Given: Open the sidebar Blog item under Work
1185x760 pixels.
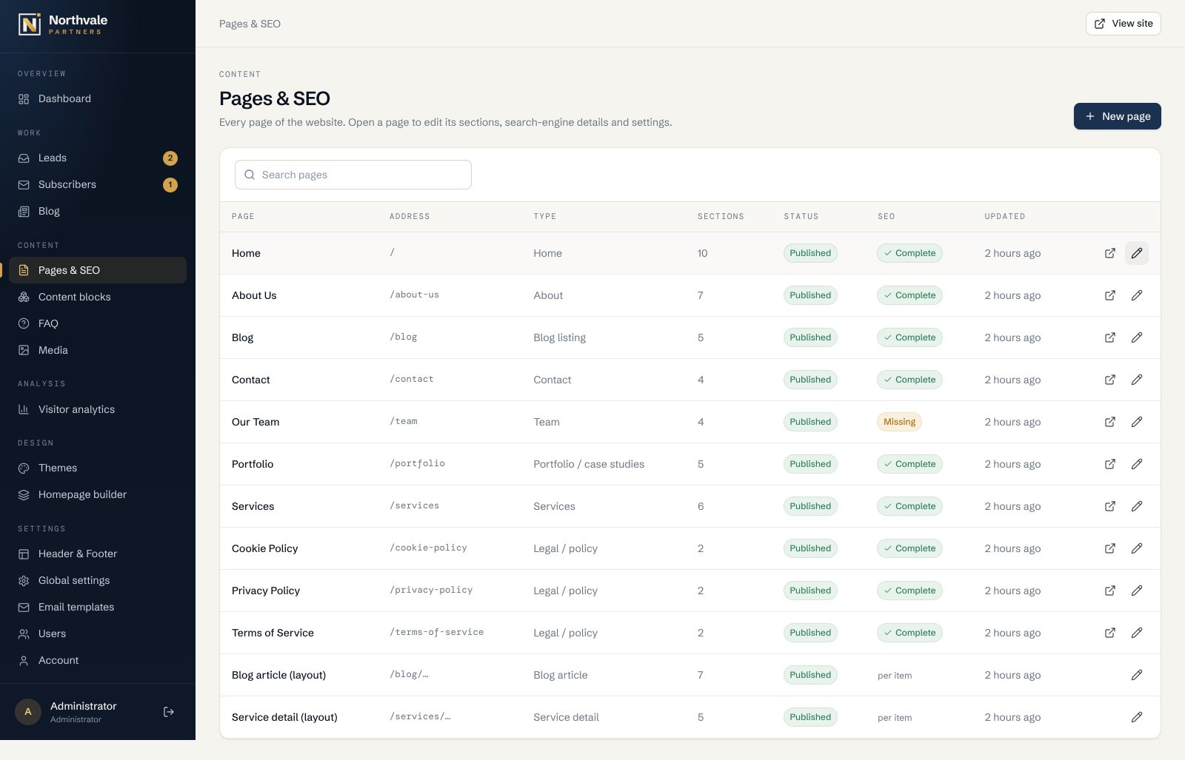Looking at the screenshot, I should 98,211.
